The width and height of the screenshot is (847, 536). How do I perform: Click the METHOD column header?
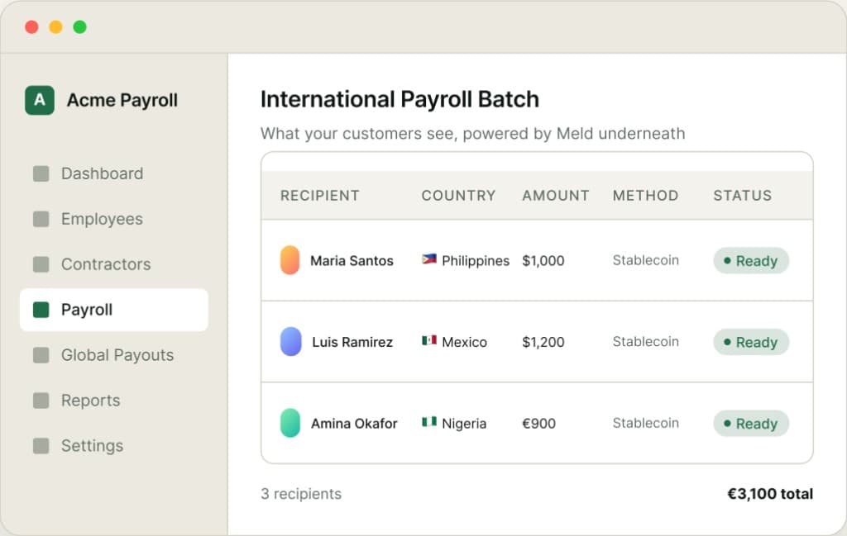645,195
